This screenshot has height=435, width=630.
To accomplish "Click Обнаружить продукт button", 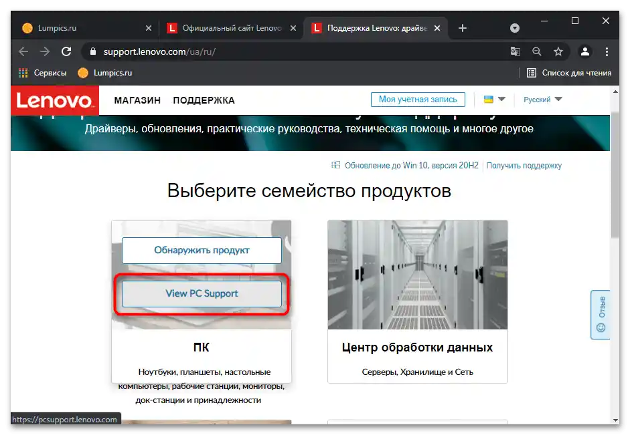I will [202, 250].
